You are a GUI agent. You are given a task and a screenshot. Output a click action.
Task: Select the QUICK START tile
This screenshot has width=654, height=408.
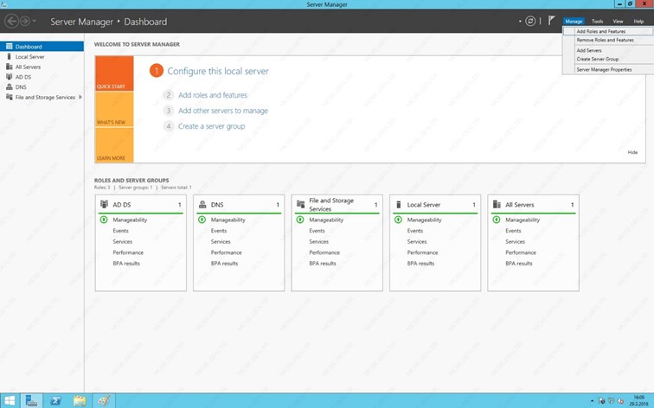click(x=114, y=73)
